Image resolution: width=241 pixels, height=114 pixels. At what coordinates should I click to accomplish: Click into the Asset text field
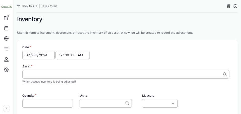point(120,74)
